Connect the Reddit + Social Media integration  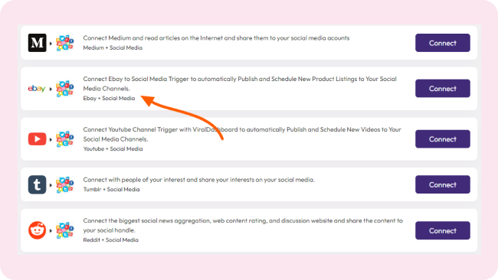442,230
